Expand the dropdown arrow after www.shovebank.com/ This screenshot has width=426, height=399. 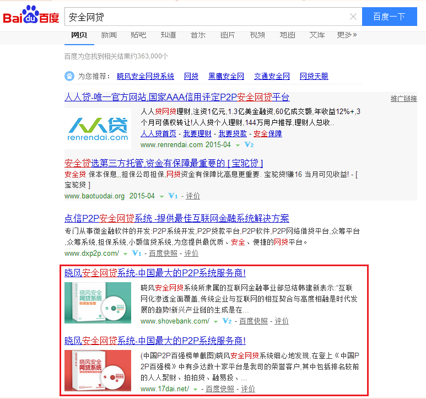tap(215, 322)
